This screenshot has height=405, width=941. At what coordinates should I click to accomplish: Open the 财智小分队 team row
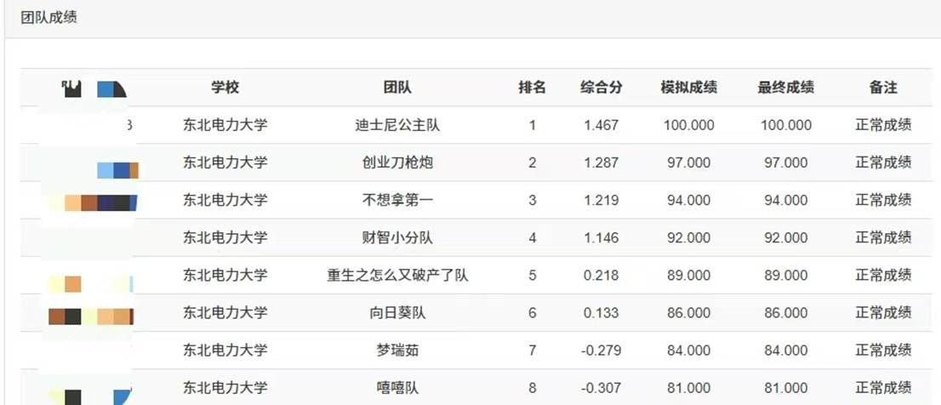coord(397,237)
